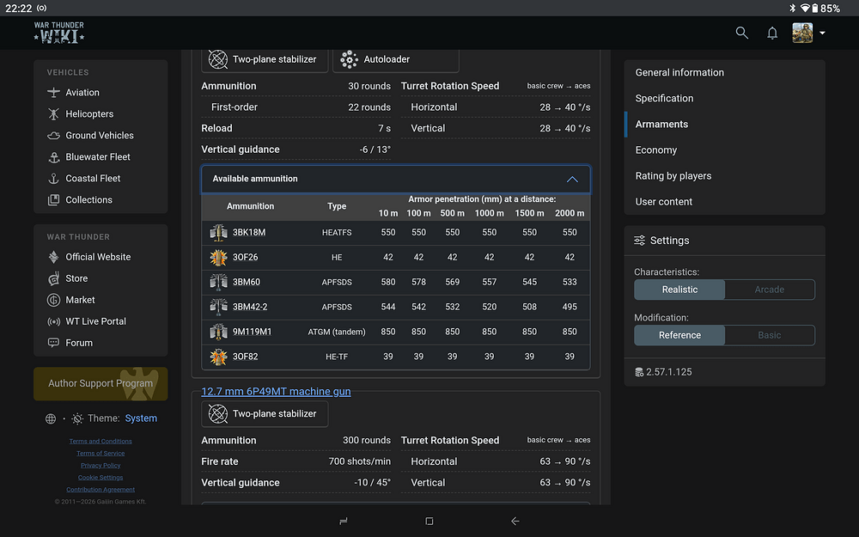
Task: Open the 12.7 mm 6P49MT machine gun link
Action: click(276, 391)
